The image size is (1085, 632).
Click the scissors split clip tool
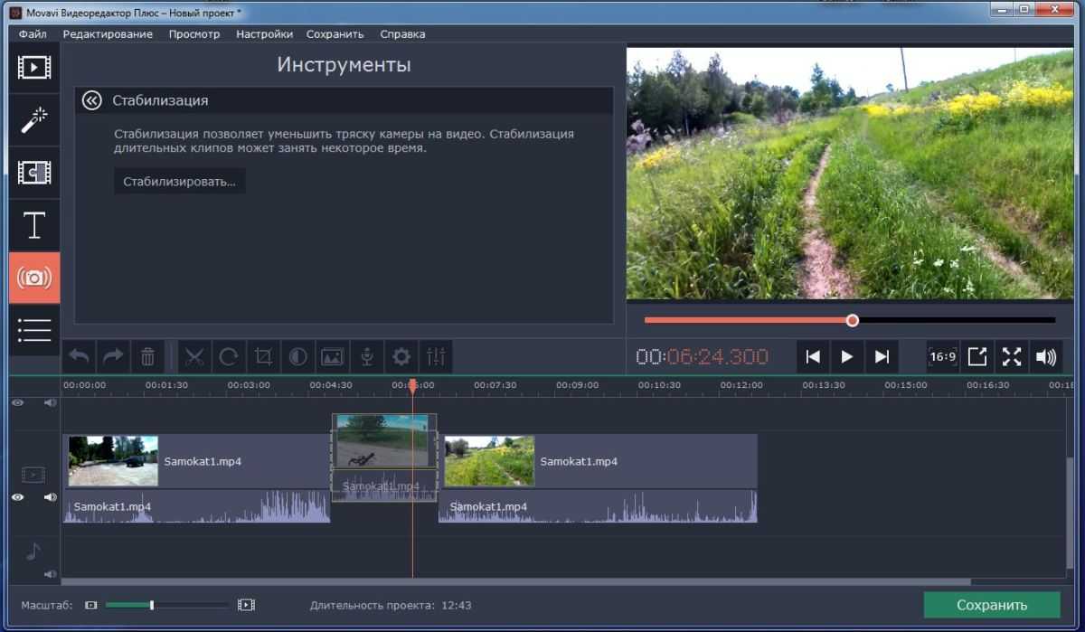[x=193, y=357]
